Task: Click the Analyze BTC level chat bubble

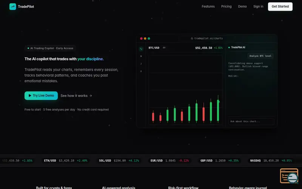Action: [x=260, y=56]
